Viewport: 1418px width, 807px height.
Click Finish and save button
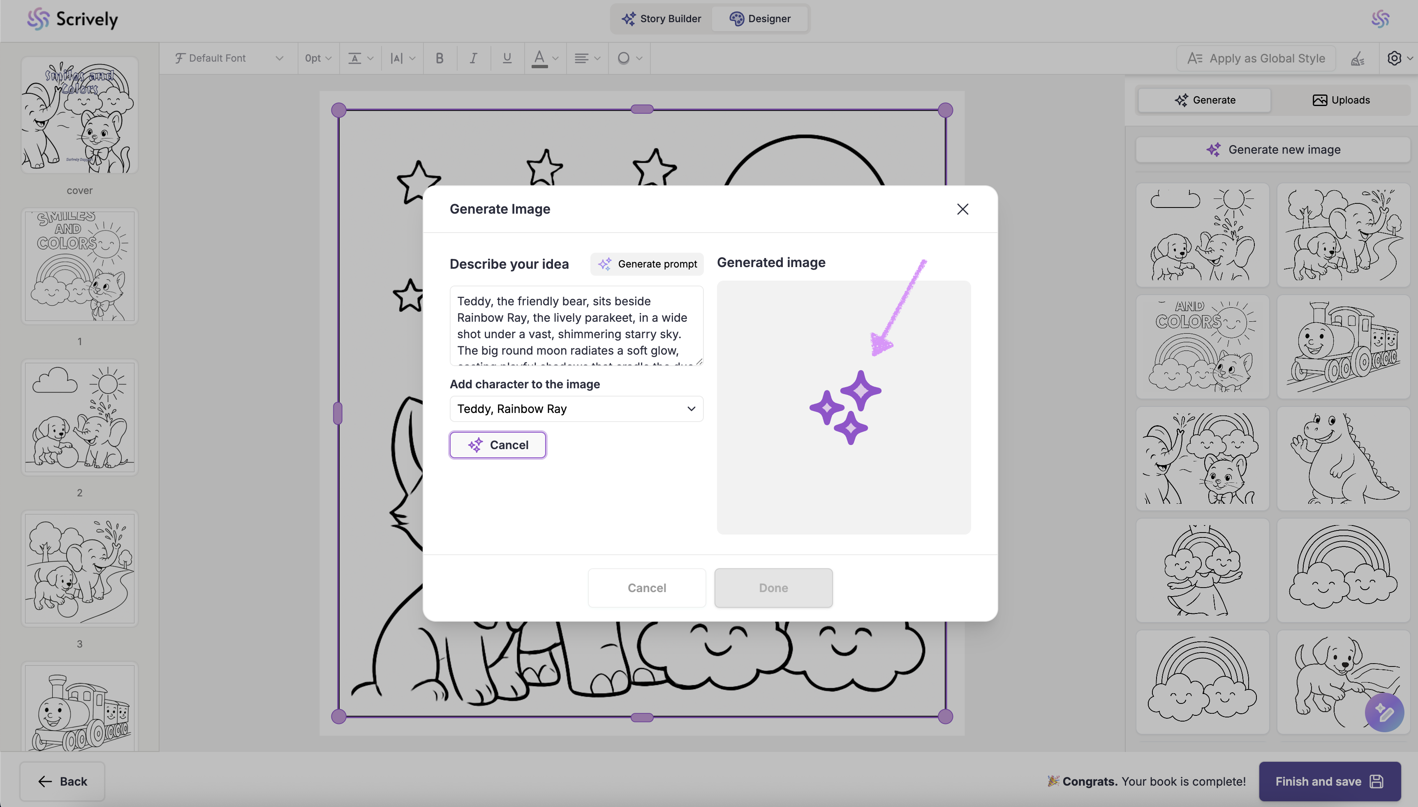pos(1329,782)
